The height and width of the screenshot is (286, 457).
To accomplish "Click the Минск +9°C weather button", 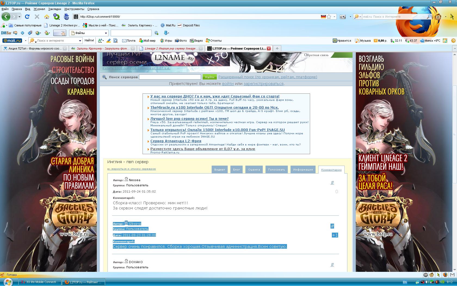I will click(x=430, y=41).
